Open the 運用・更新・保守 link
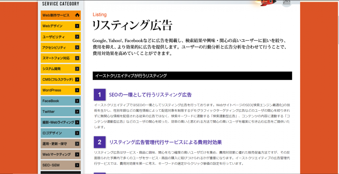This screenshot has height=174, width=339. tap(61, 144)
